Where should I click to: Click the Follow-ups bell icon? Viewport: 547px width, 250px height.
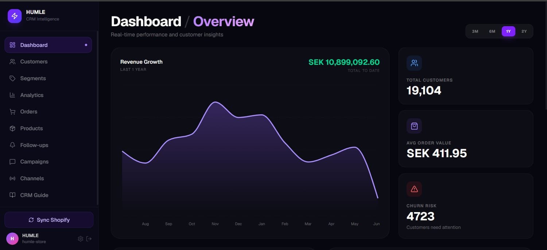click(x=12, y=145)
